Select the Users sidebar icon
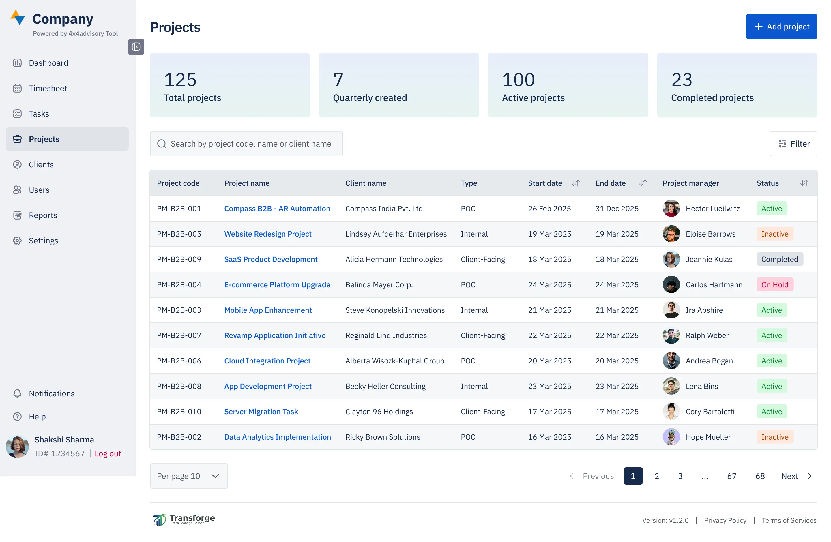This screenshot has height=542, width=831. pyautogui.click(x=18, y=190)
